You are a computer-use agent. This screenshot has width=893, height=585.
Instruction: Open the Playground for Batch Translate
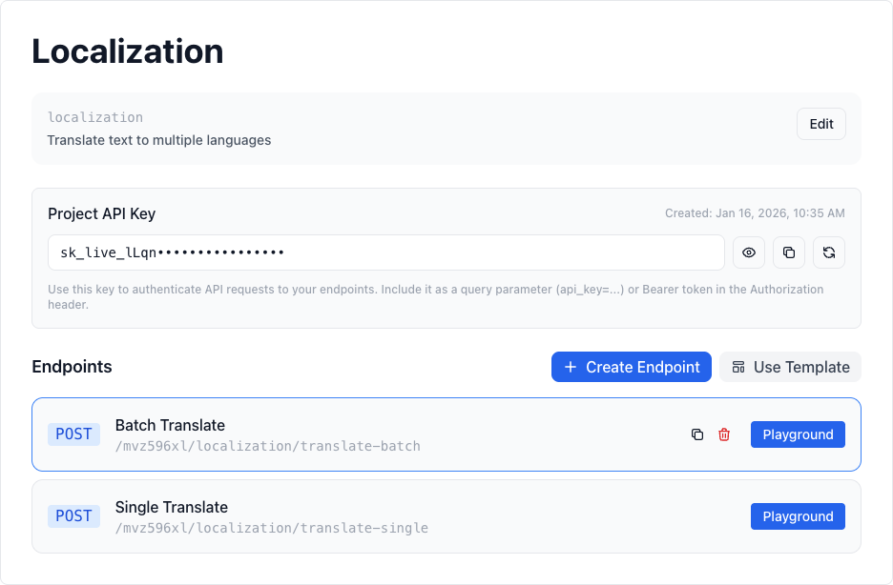point(798,434)
